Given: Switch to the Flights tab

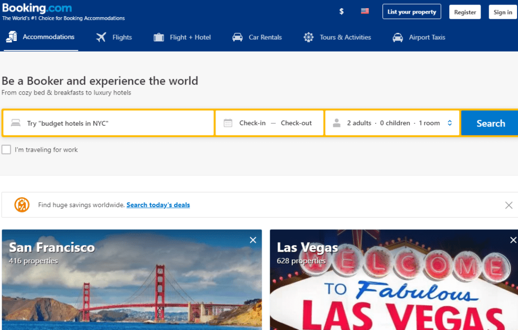Looking at the screenshot, I should pyautogui.click(x=114, y=37).
